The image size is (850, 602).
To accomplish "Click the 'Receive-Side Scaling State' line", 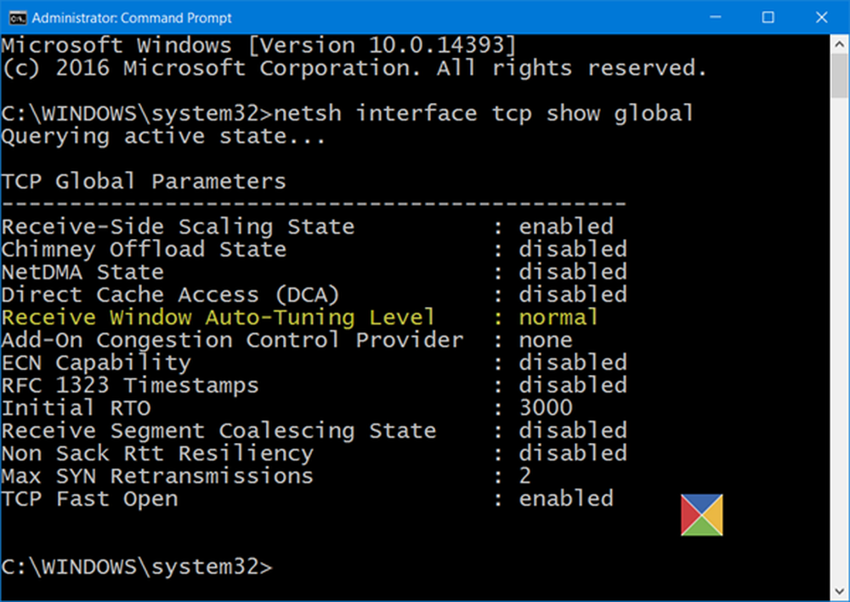I will point(178,226).
